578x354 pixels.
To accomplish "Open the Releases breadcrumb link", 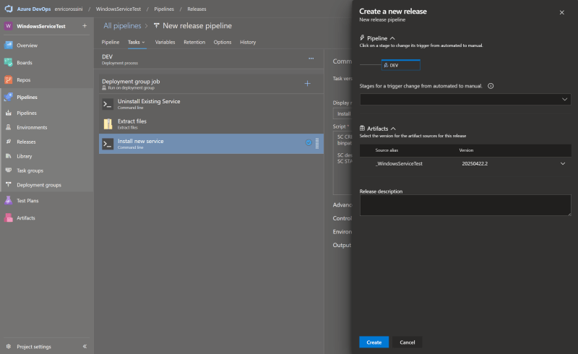I will coord(197,9).
